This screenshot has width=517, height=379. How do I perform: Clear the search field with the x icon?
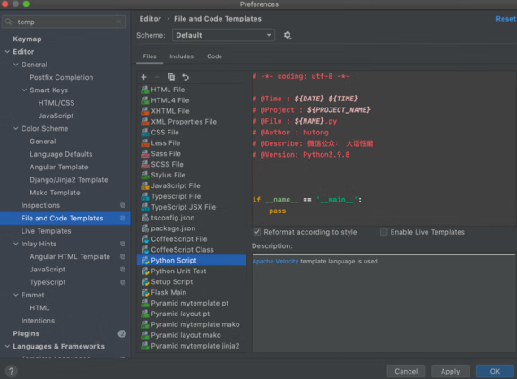tap(119, 22)
